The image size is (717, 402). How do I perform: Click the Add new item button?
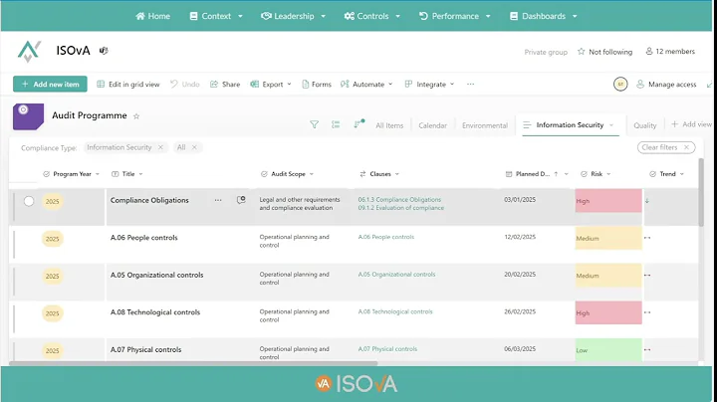coord(50,85)
